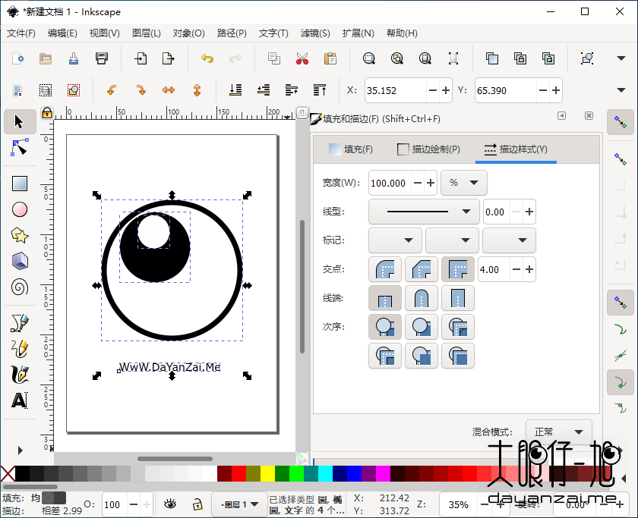Viewport: 638px width, 518px height.
Task: Open the start marker dropdown
Action: (395, 240)
